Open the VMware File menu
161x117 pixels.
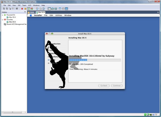5,5
